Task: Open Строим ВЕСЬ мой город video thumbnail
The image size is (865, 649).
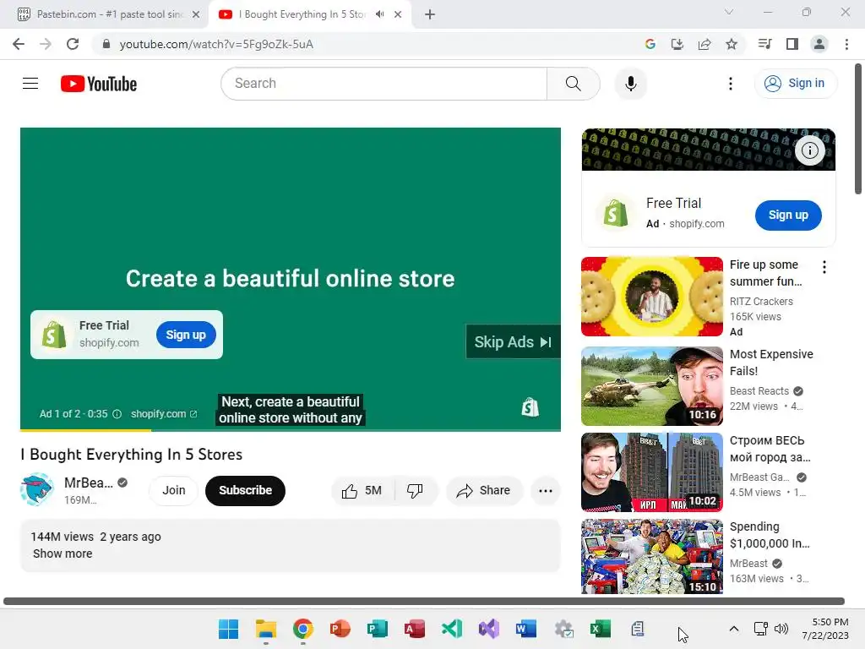Action: point(651,472)
